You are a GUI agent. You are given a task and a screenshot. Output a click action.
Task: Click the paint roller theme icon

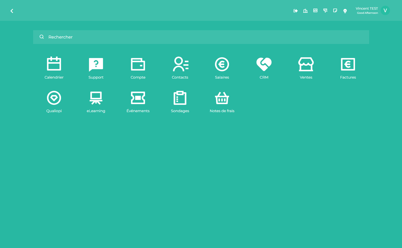click(325, 11)
